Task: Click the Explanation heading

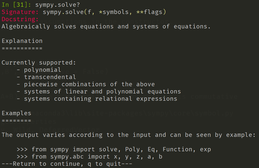Action: point(22,41)
